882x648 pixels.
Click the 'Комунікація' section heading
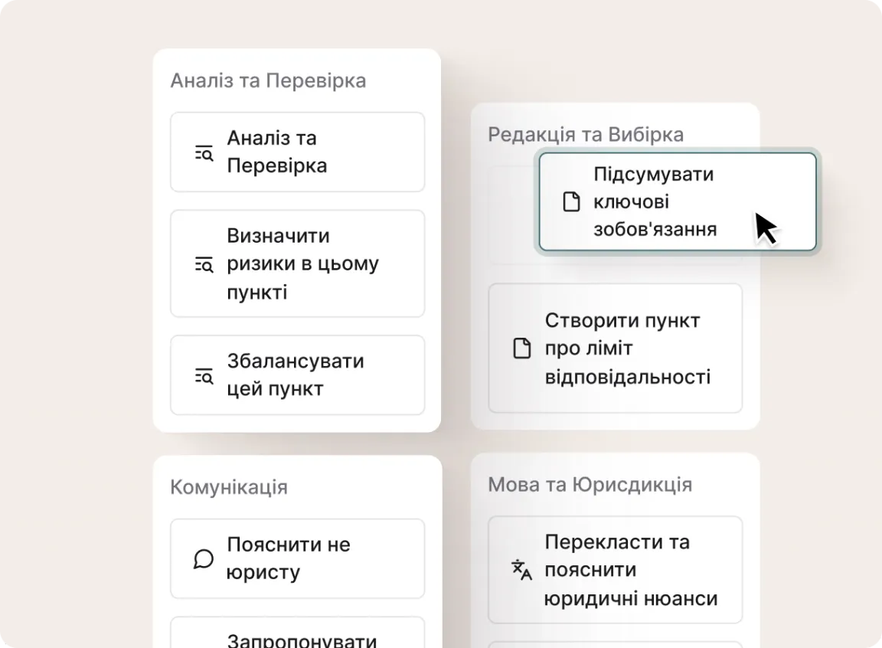pyautogui.click(x=229, y=487)
